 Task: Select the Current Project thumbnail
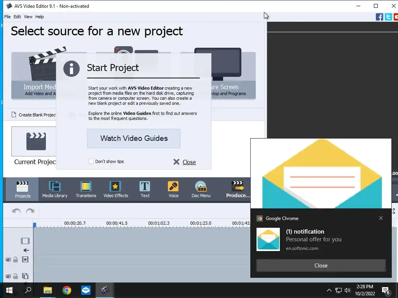[34, 141]
